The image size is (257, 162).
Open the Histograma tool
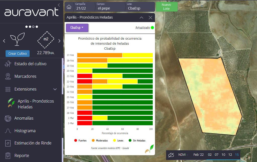pos(25,131)
